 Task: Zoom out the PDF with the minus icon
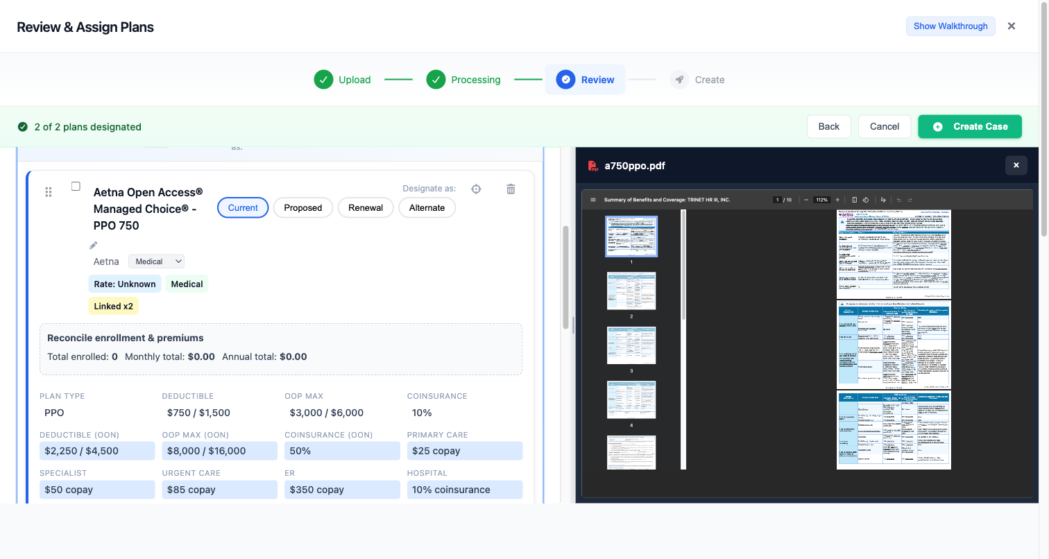805,200
